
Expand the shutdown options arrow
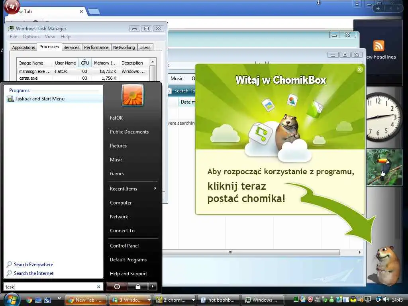[153, 286]
